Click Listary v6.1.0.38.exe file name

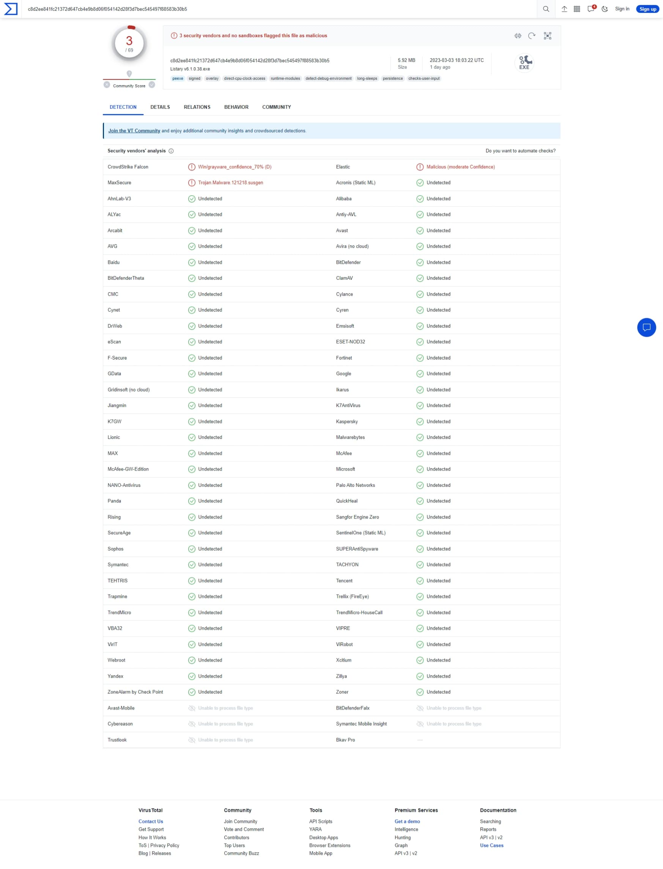[190, 69]
